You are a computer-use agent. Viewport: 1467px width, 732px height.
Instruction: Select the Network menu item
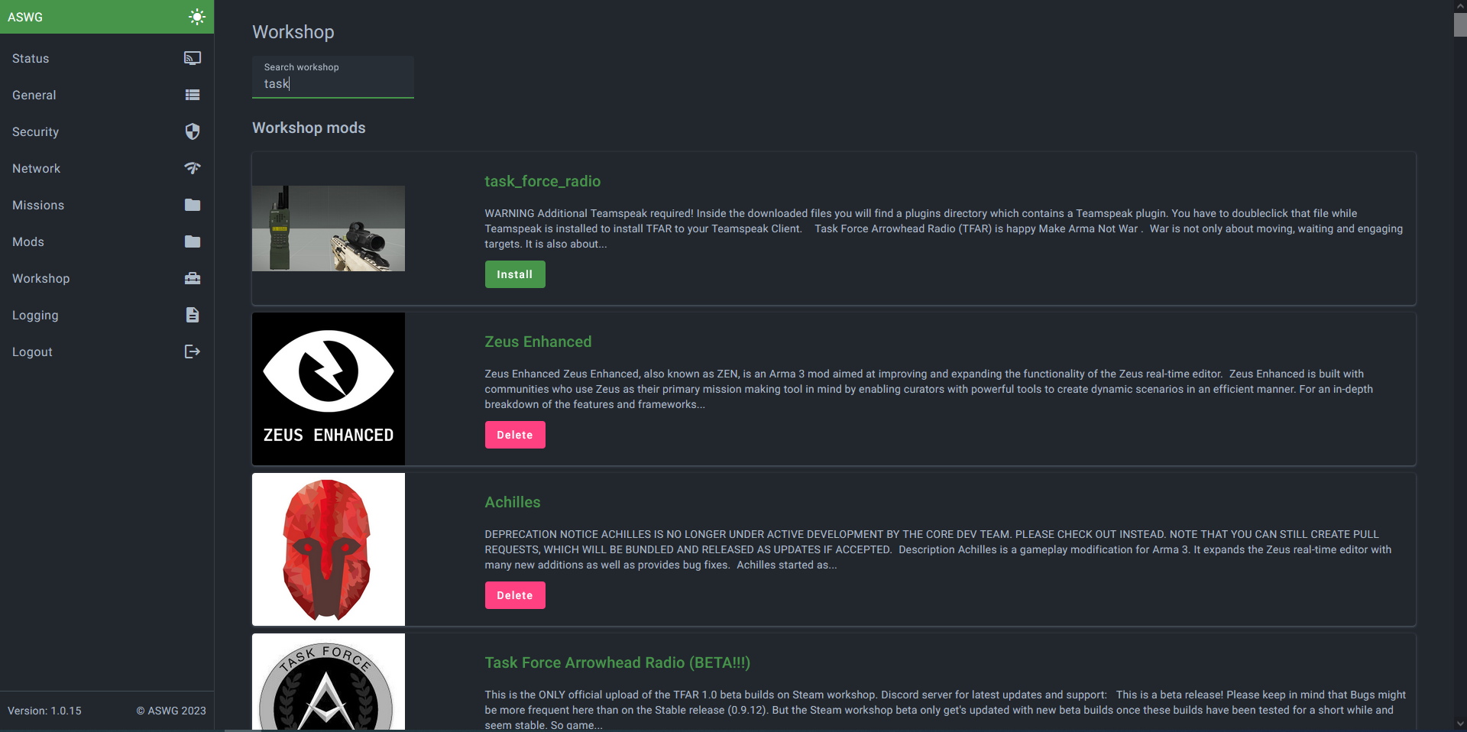107,168
